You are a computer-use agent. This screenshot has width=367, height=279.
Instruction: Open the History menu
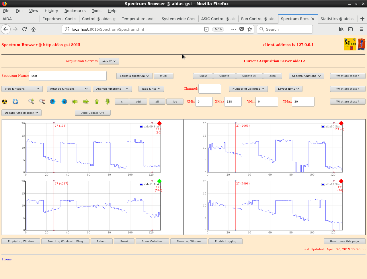pyautogui.click(x=51, y=11)
